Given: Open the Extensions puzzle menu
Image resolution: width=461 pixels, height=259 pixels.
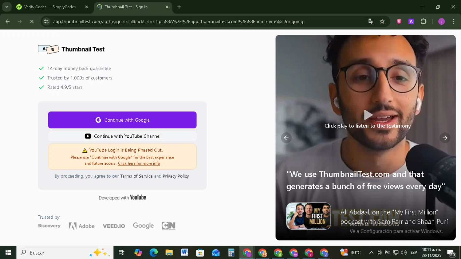Looking at the screenshot, I should click(424, 22).
